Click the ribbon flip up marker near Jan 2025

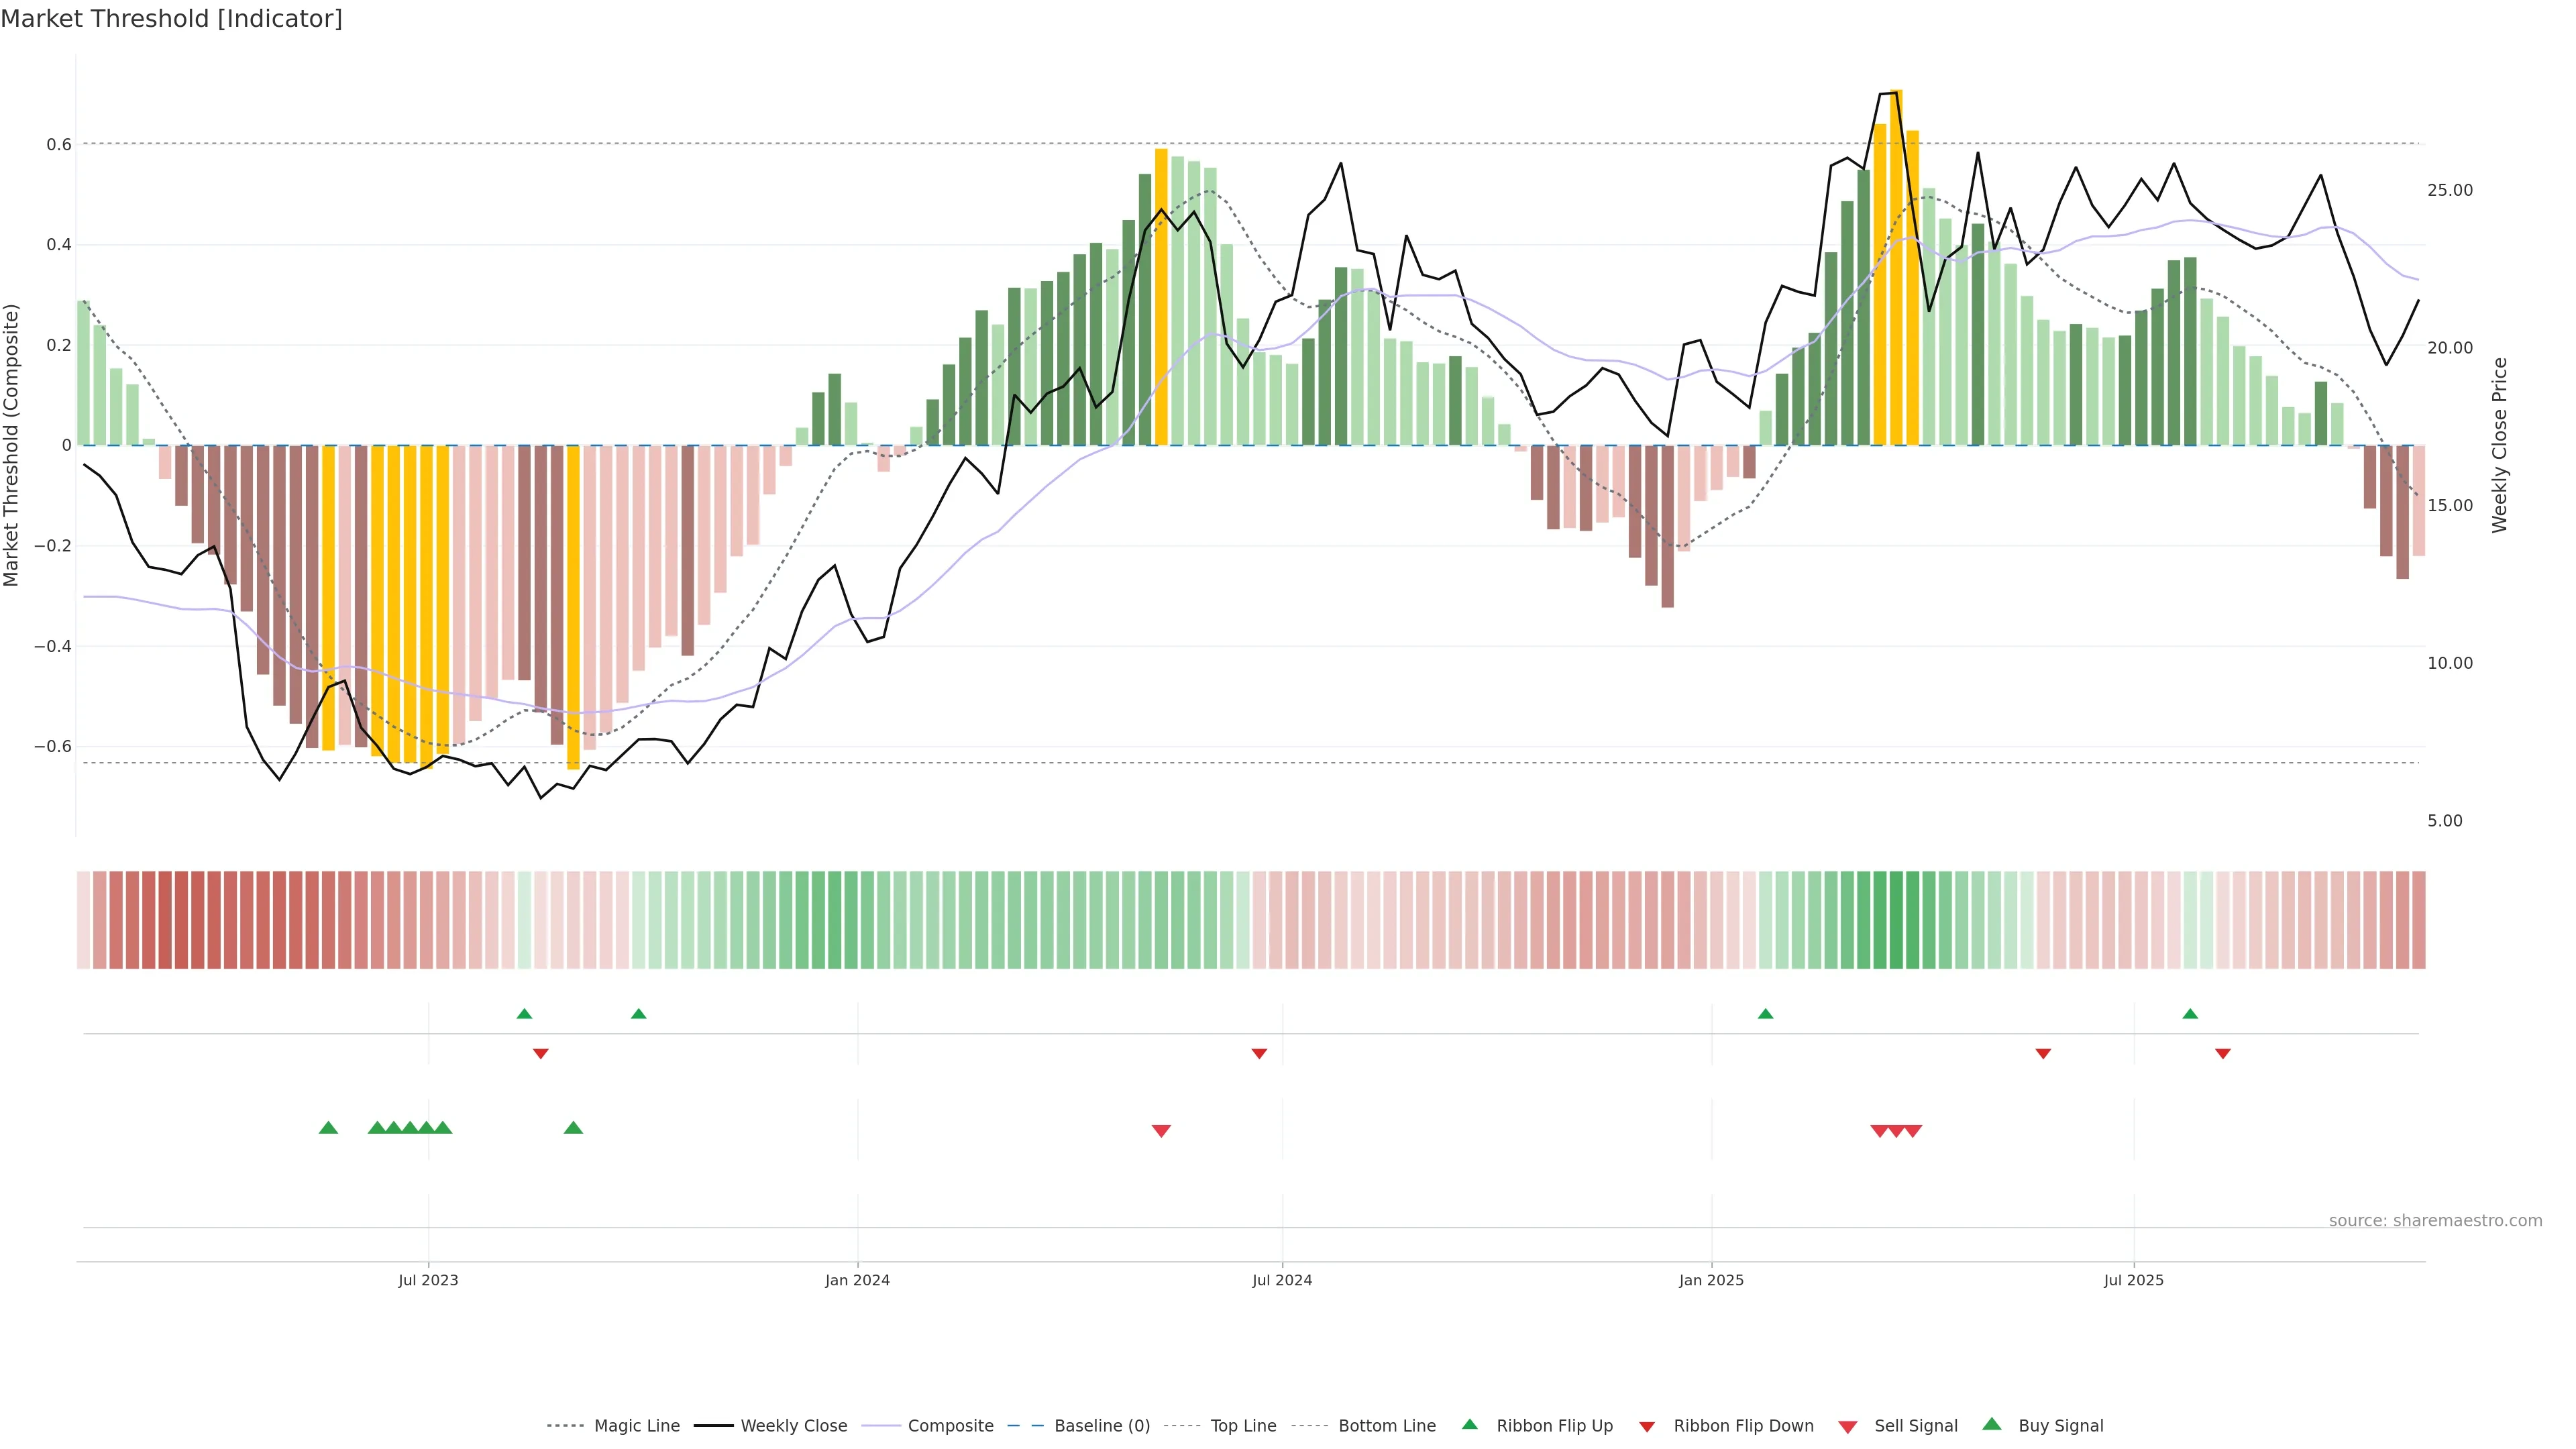(x=1765, y=1014)
